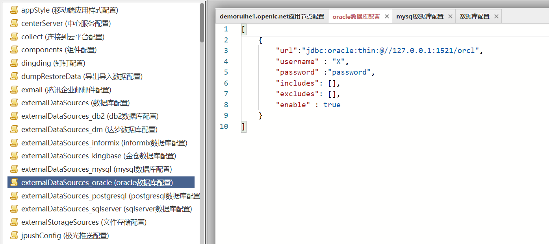549x244 pixels.
Task: Open externalDataSources_sqlserver configuration entry
Action: point(107,209)
